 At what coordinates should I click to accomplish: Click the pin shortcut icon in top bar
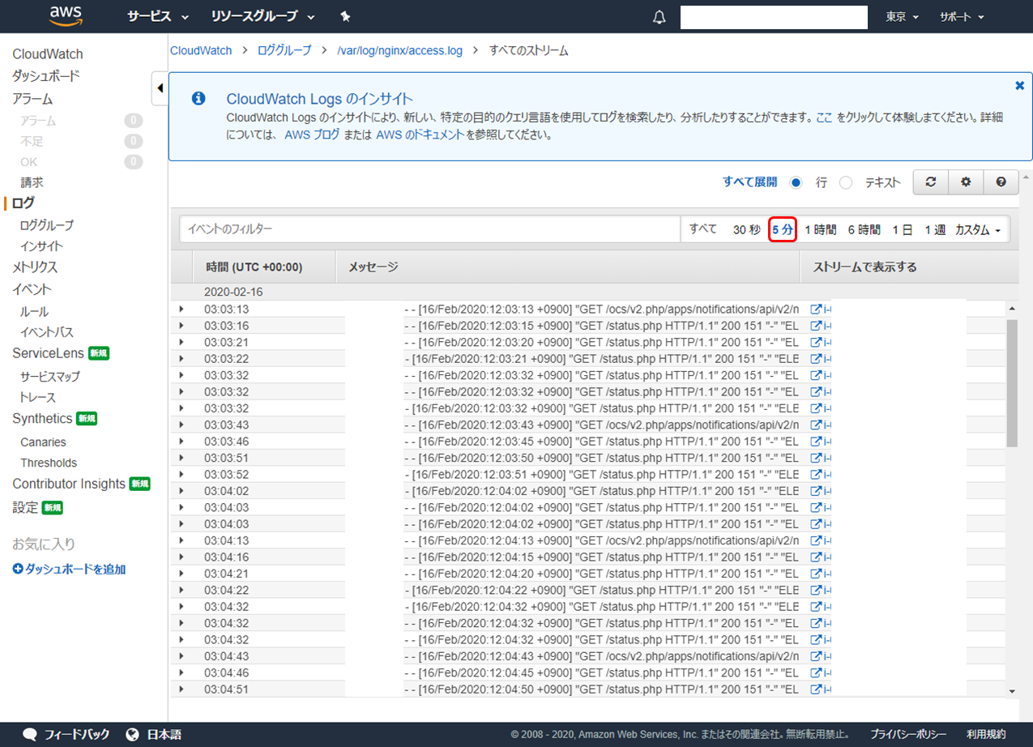345,16
